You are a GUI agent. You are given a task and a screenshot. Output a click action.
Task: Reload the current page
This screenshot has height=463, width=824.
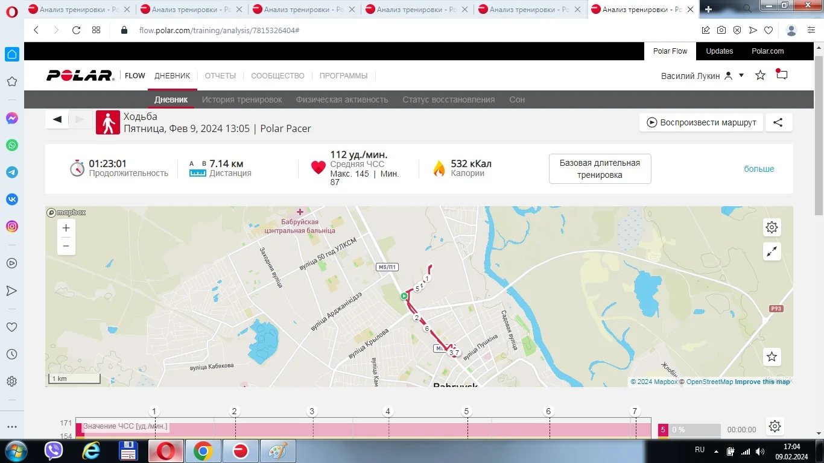pyautogui.click(x=76, y=30)
